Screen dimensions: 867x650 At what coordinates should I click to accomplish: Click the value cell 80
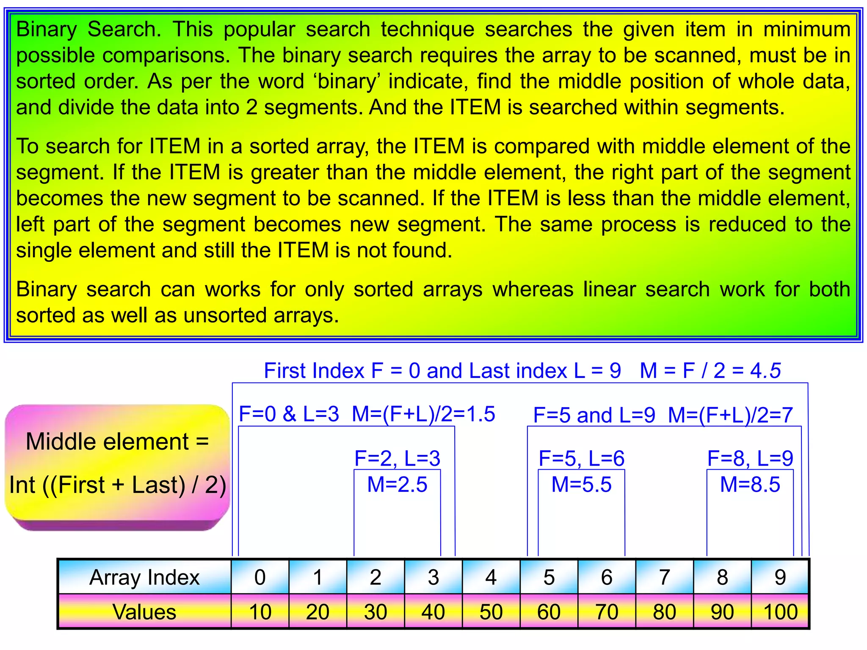[665, 611]
